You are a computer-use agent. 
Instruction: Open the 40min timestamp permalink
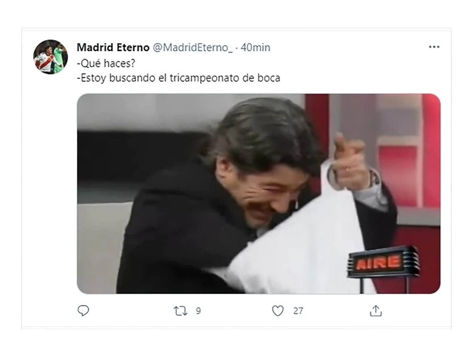(255, 47)
